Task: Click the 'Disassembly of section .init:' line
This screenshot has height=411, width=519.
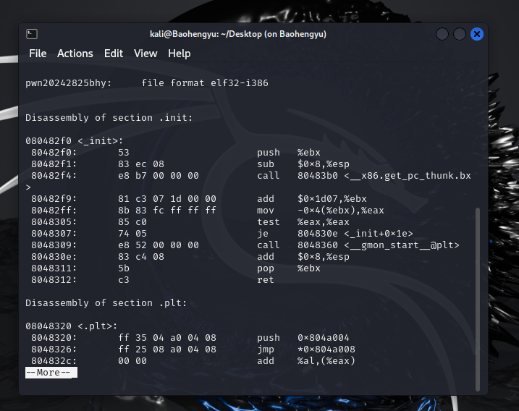Action: (109, 118)
